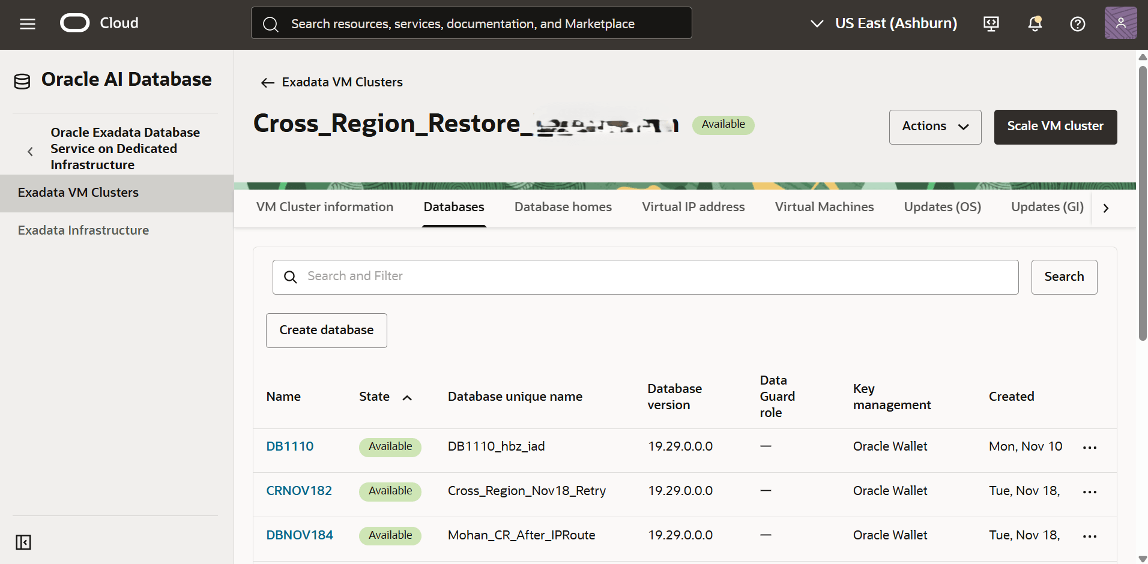Open the help question mark icon
The image size is (1148, 564).
click(1077, 24)
